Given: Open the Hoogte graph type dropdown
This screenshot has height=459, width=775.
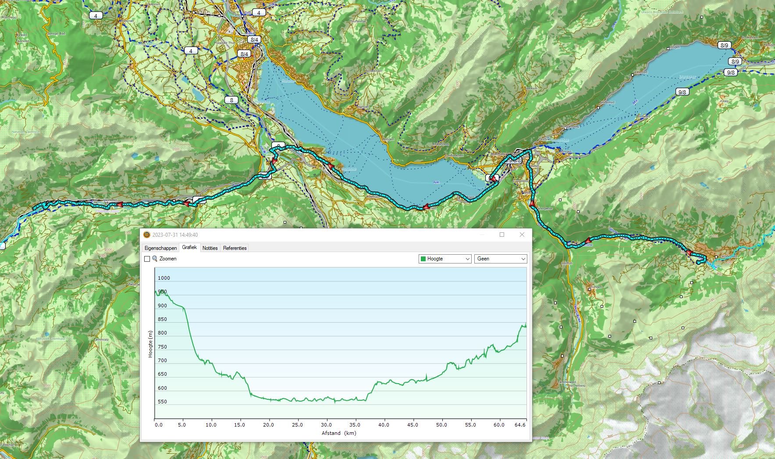Looking at the screenshot, I should coord(444,259).
